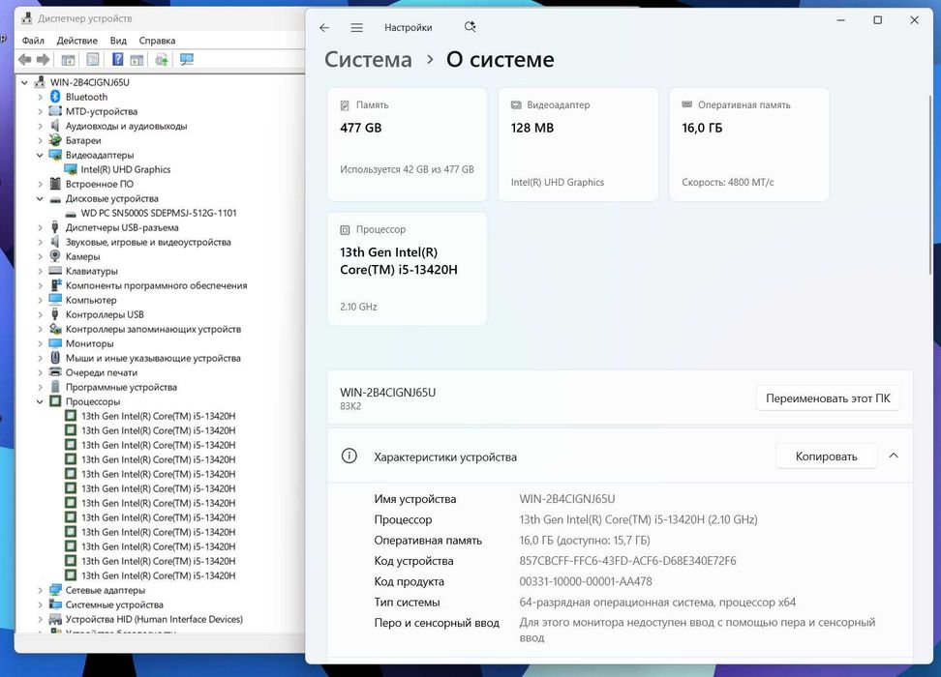
Task: Click the blue question-mark Help toolbar icon
Action: click(118, 59)
